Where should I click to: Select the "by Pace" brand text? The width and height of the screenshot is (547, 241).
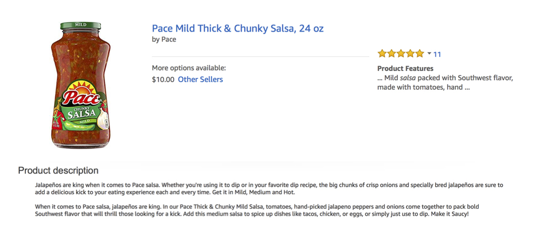point(164,40)
